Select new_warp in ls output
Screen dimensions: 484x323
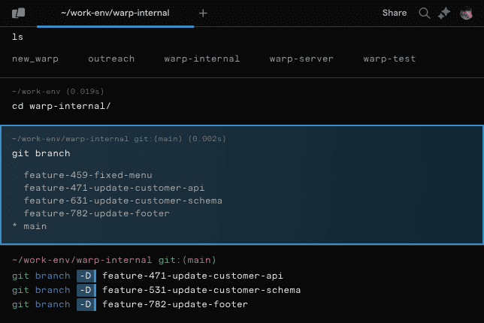[35, 59]
